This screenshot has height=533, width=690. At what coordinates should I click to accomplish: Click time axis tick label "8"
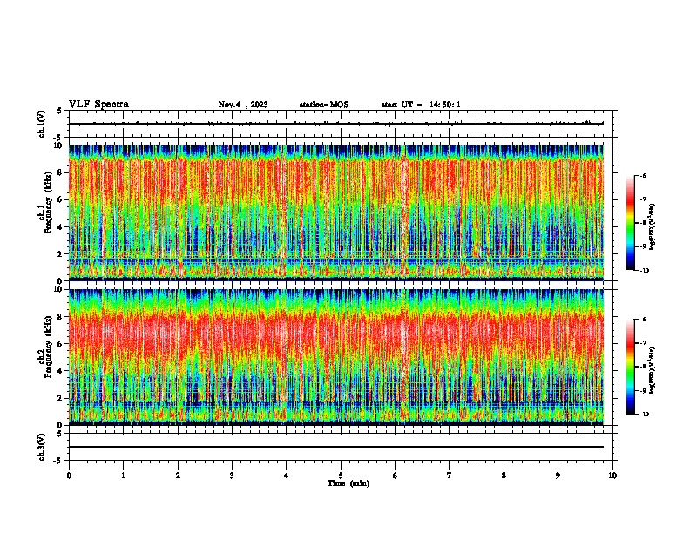pyautogui.click(x=504, y=476)
